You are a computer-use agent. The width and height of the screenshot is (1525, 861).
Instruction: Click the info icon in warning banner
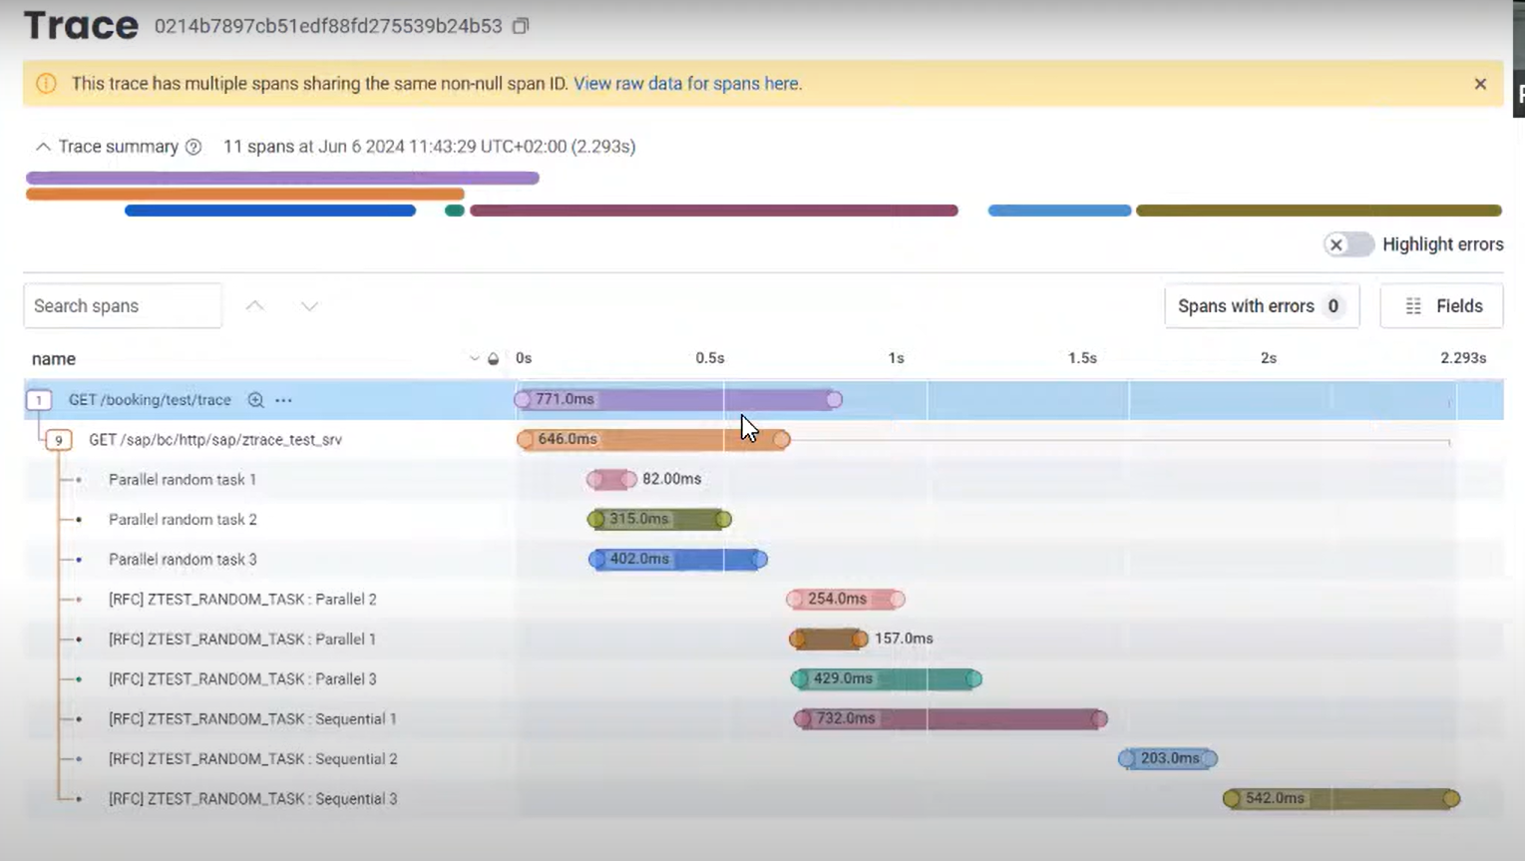(x=46, y=84)
